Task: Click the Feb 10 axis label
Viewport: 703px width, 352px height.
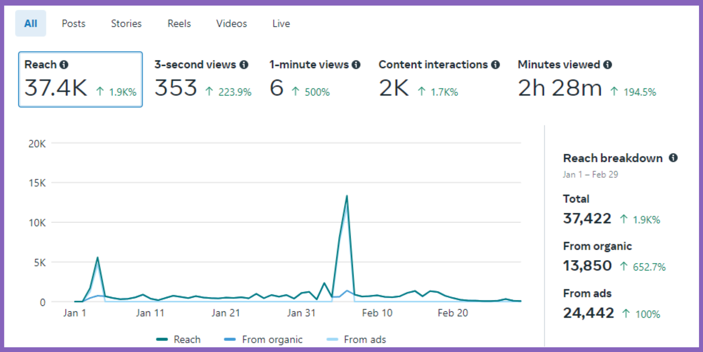Action: pyautogui.click(x=377, y=313)
